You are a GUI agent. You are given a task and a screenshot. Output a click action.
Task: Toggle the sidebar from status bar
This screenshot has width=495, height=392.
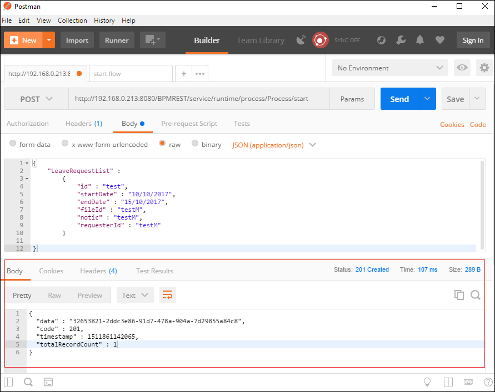click(8, 382)
